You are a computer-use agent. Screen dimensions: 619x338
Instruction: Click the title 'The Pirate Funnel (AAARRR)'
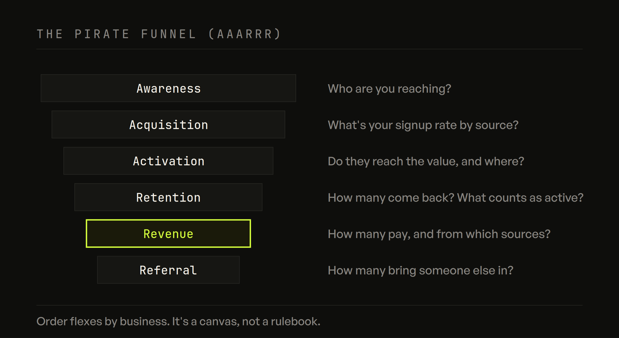(x=159, y=34)
